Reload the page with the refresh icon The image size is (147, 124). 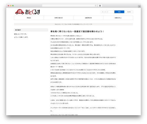pyautogui.click(x=96, y=6)
